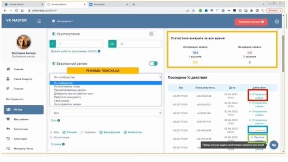This screenshot has height=162, width=288.
Task: Click the Пользователь column header
Action: (205, 88)
